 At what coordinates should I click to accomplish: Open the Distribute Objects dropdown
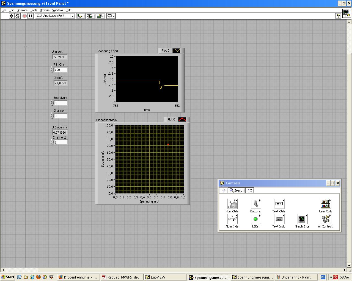coord(90,16)
